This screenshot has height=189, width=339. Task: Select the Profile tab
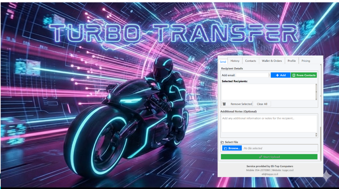coord(292,61)
